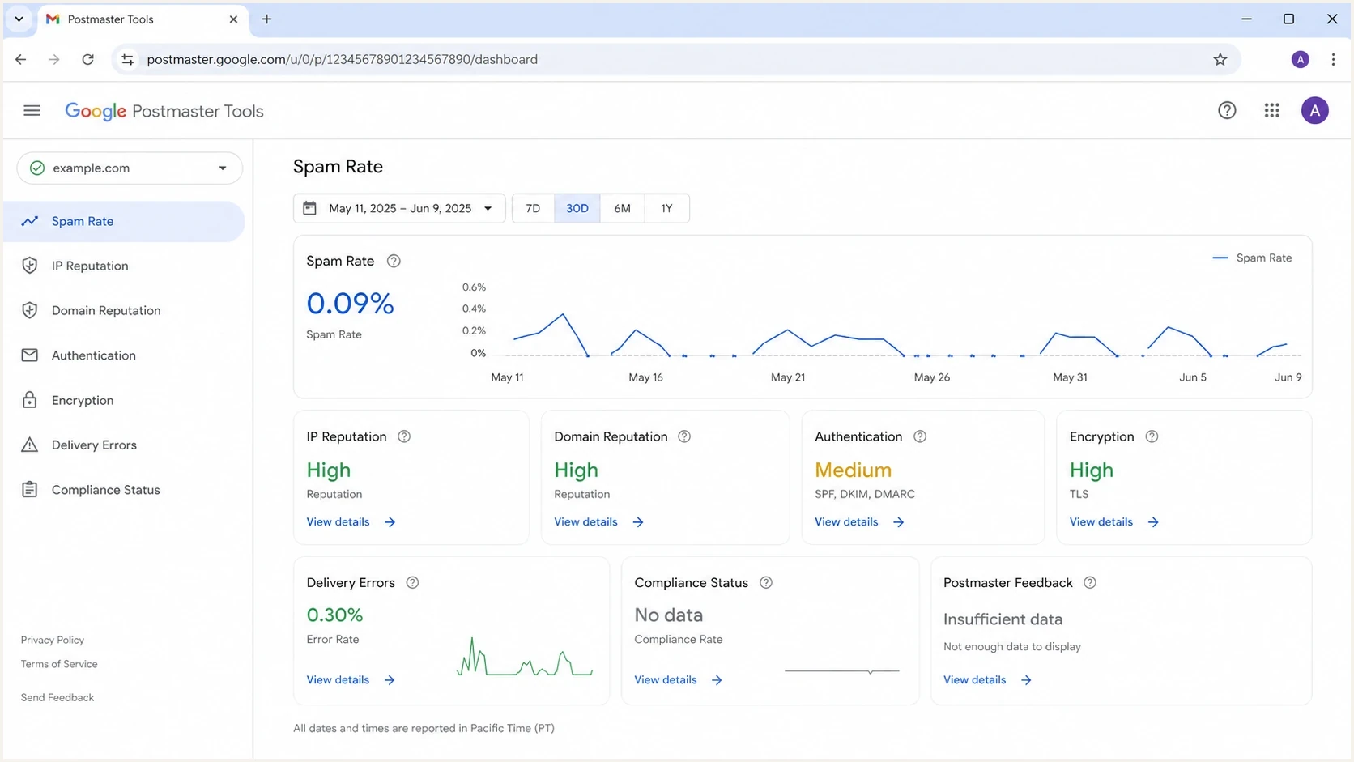Click the browser address bar URL
Image resolution: width=1354 pixels, height=762 pixels.
click(x=342, y=59)
